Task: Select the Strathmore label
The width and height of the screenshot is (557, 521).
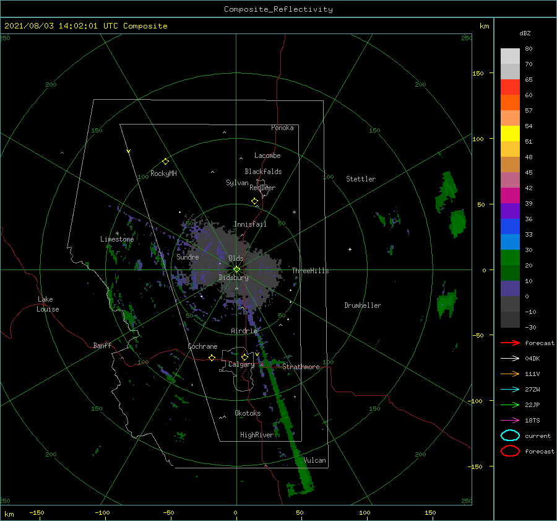Action: pyautogui.click(x=301, y=367)
